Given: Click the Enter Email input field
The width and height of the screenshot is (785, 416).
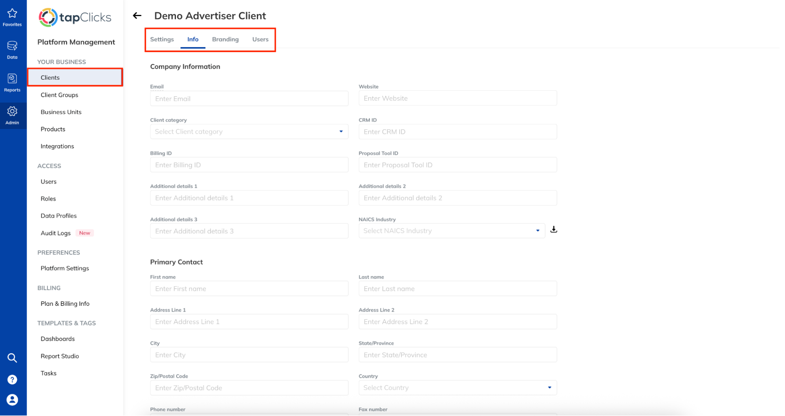Looking at the screenshot, I should [x=249, y=98].
